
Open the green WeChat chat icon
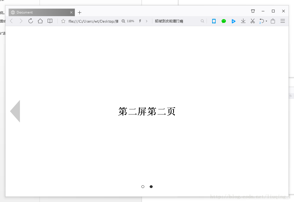click(x=223, y=21)
